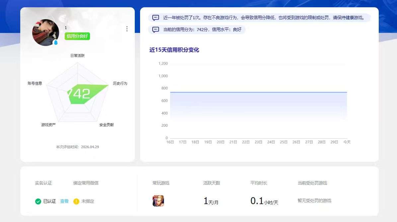Click the 23日 label on chart axis

[x=259, y=142]
